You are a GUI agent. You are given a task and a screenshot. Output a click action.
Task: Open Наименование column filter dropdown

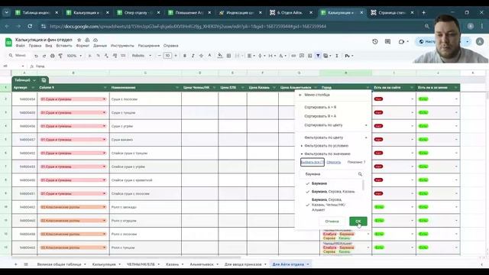(177, 88)
